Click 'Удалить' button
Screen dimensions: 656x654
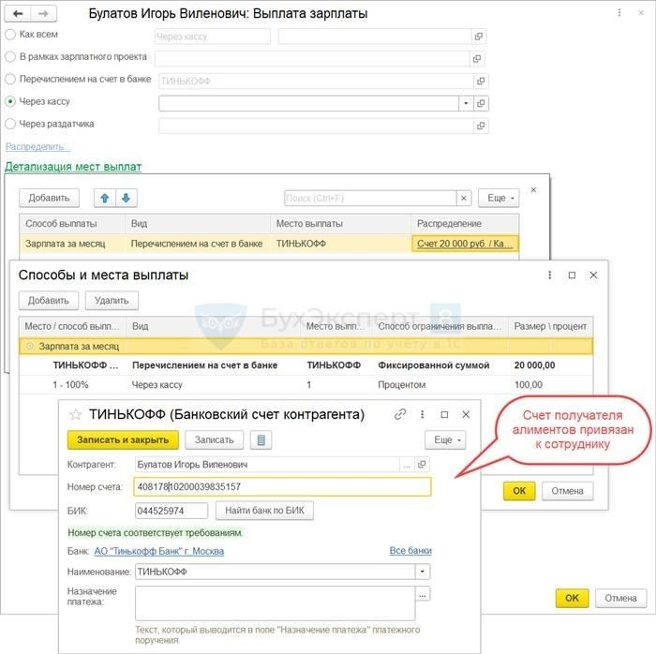coord(112,301)
